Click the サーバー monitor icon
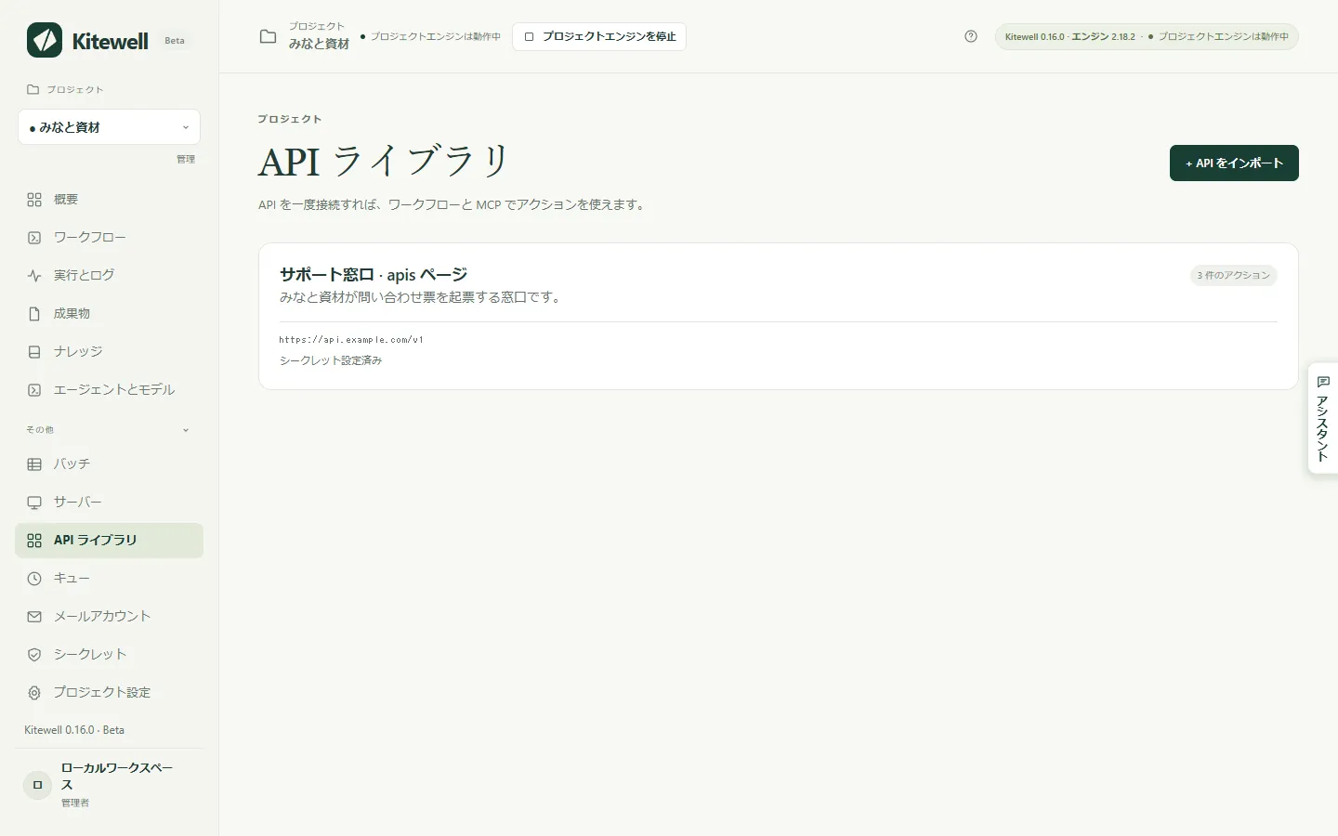Viewport: 1338px width, 836px height. click(34, 503)
